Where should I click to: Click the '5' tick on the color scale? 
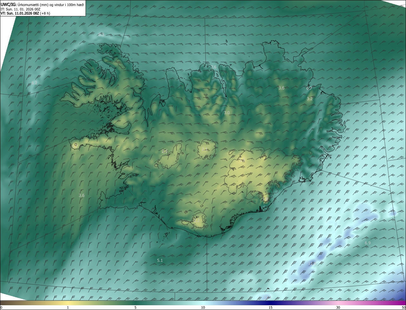(135, 308)
